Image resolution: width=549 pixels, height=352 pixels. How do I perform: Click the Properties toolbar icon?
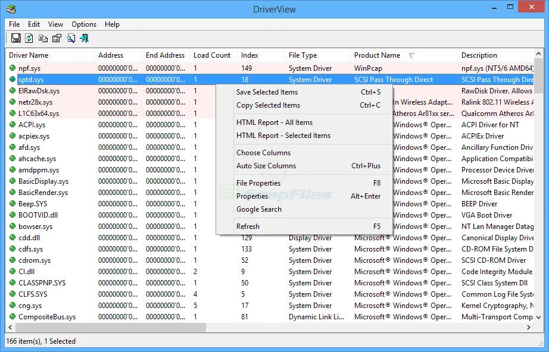click(57, 38)
